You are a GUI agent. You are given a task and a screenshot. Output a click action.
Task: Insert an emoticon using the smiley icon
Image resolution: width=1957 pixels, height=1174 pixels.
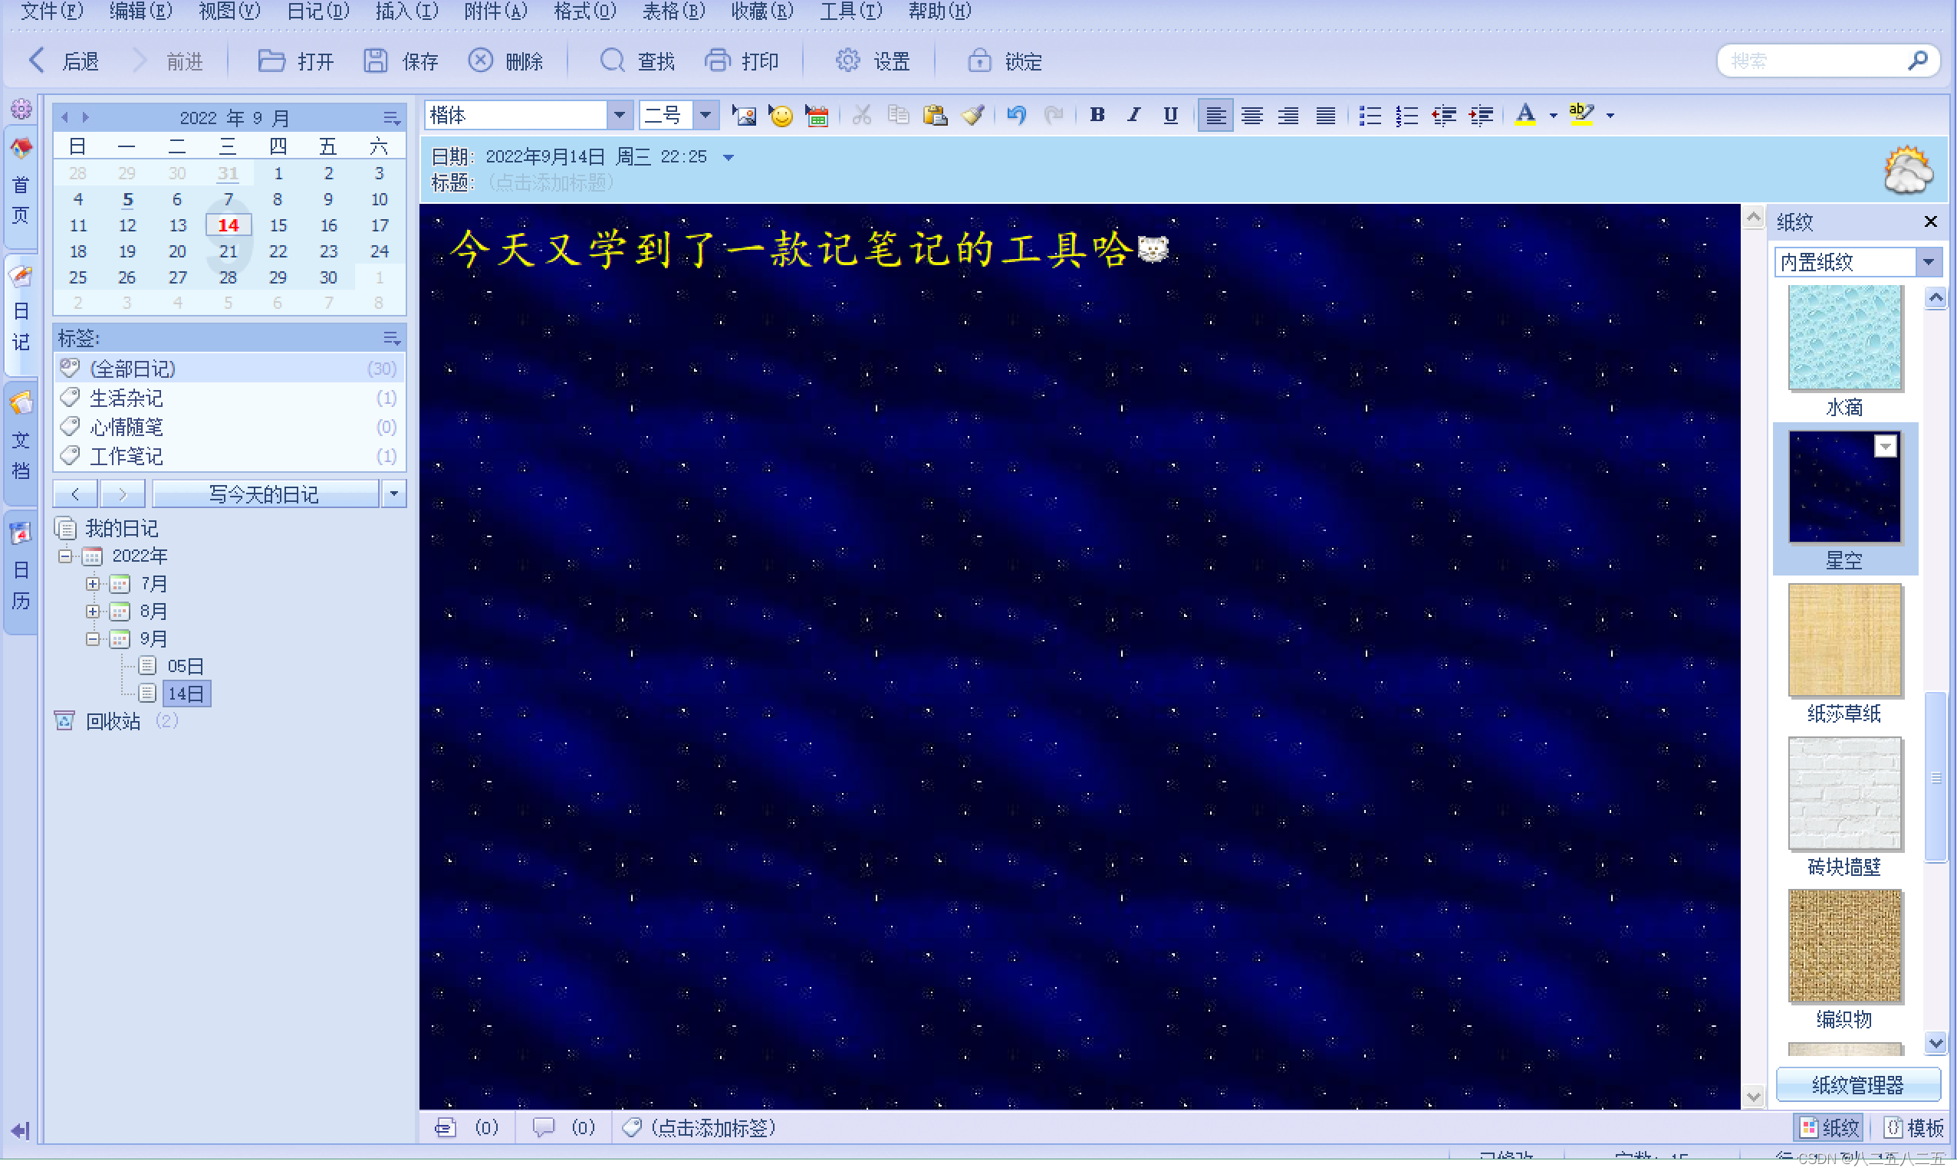point(781,116)
